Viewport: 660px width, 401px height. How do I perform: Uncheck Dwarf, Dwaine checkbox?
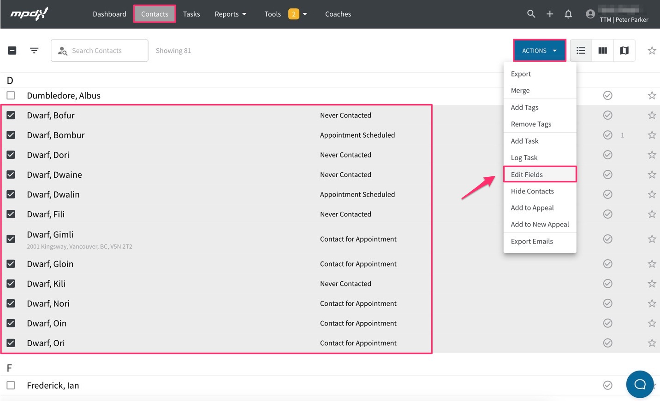pyautogui.click(x=11, y=174)
